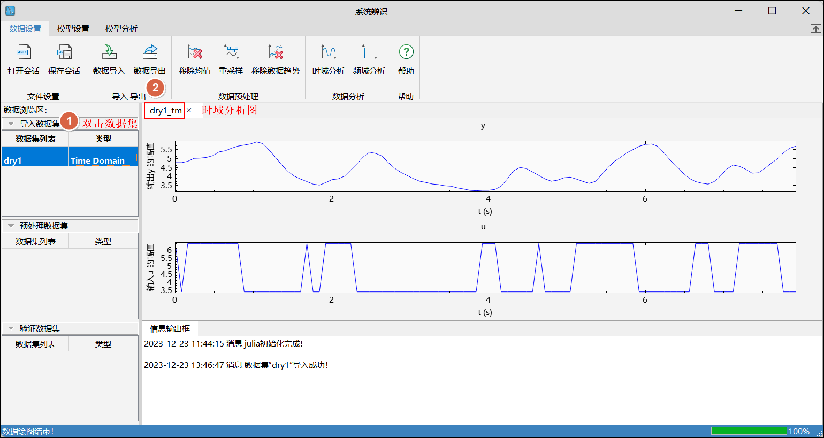824x438 pixels.
Task: Click the green progress bar at 100%
Action: click(x=749, y=431)
